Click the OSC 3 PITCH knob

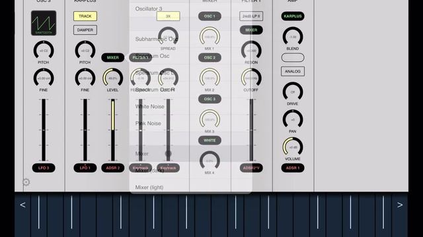[x=44, y=50]
